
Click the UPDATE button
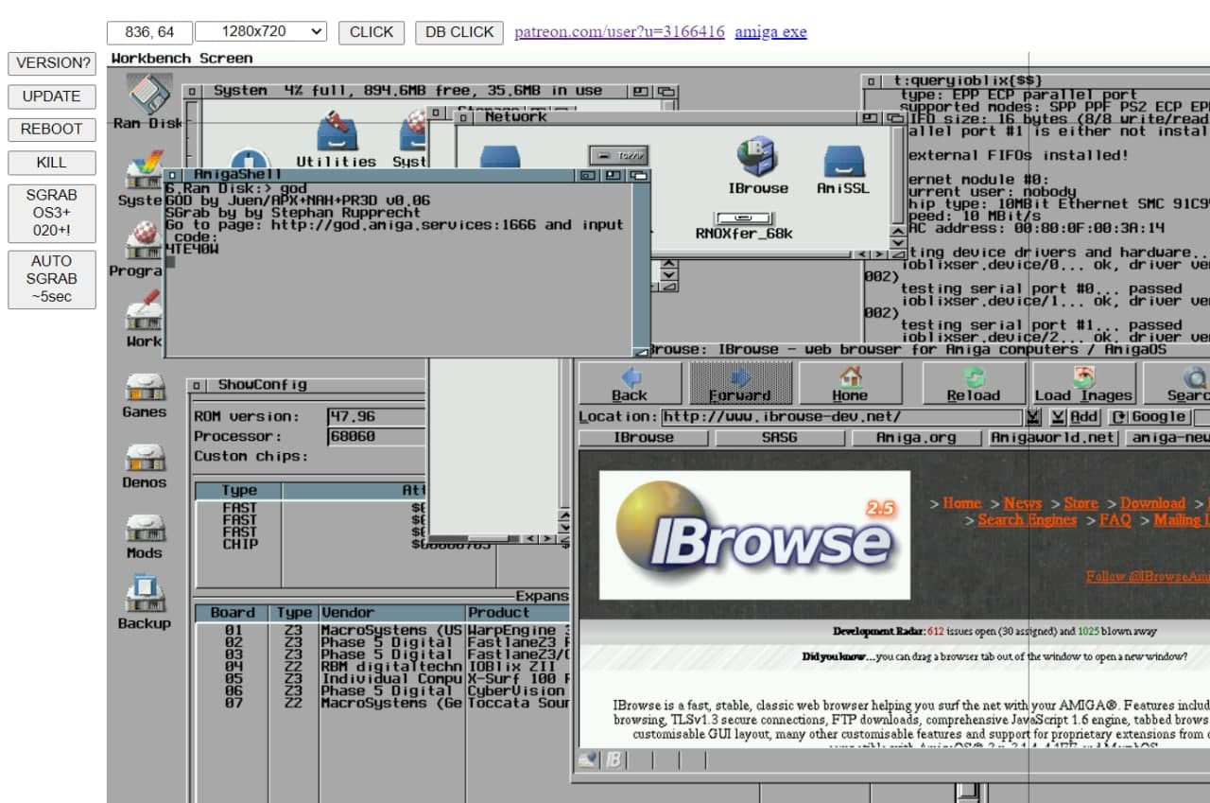[x=52, y=96]
